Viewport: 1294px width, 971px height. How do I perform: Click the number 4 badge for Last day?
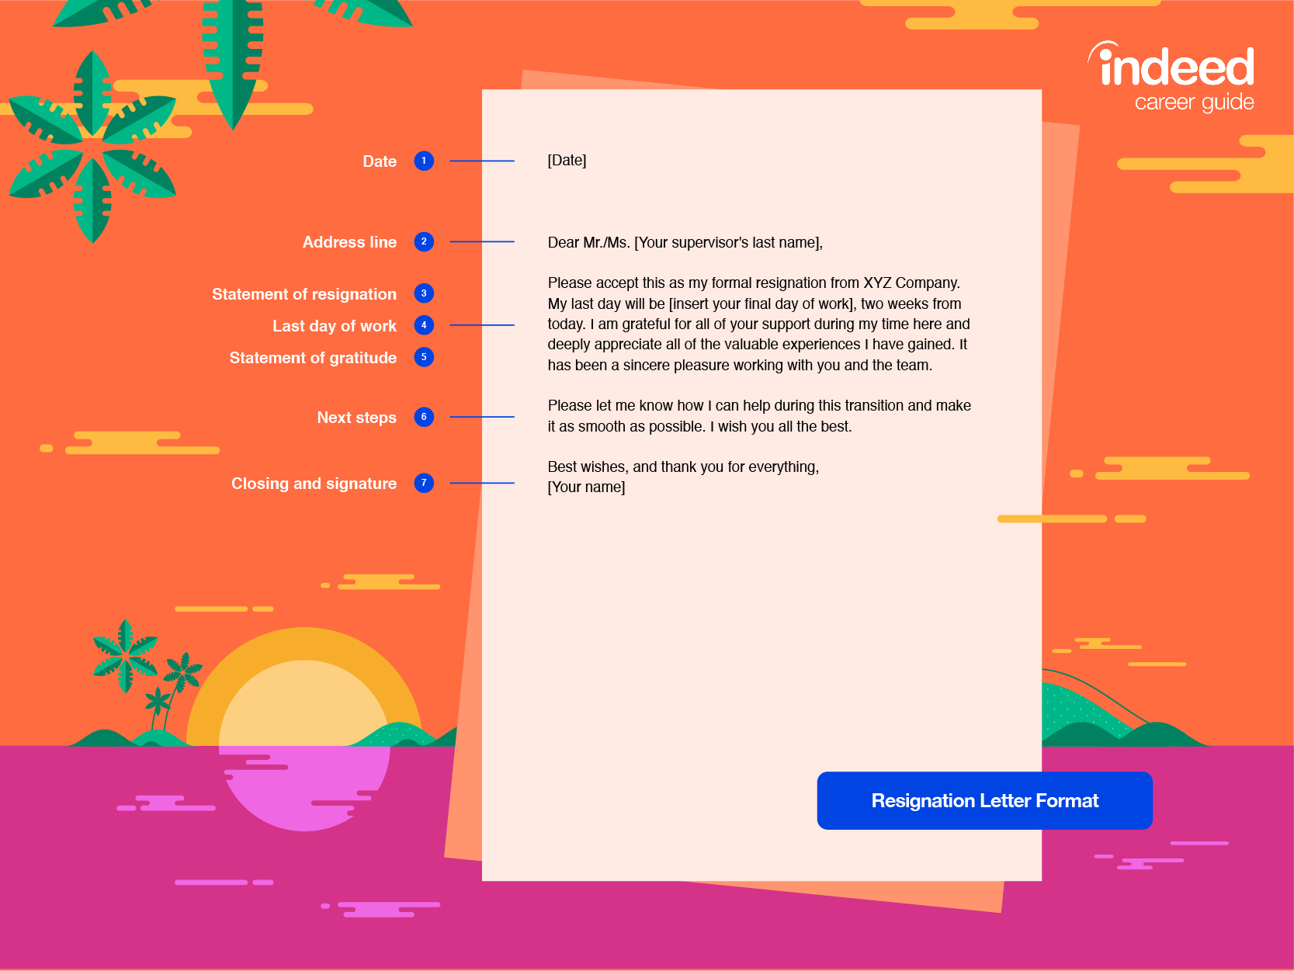(x=424, y=325)
